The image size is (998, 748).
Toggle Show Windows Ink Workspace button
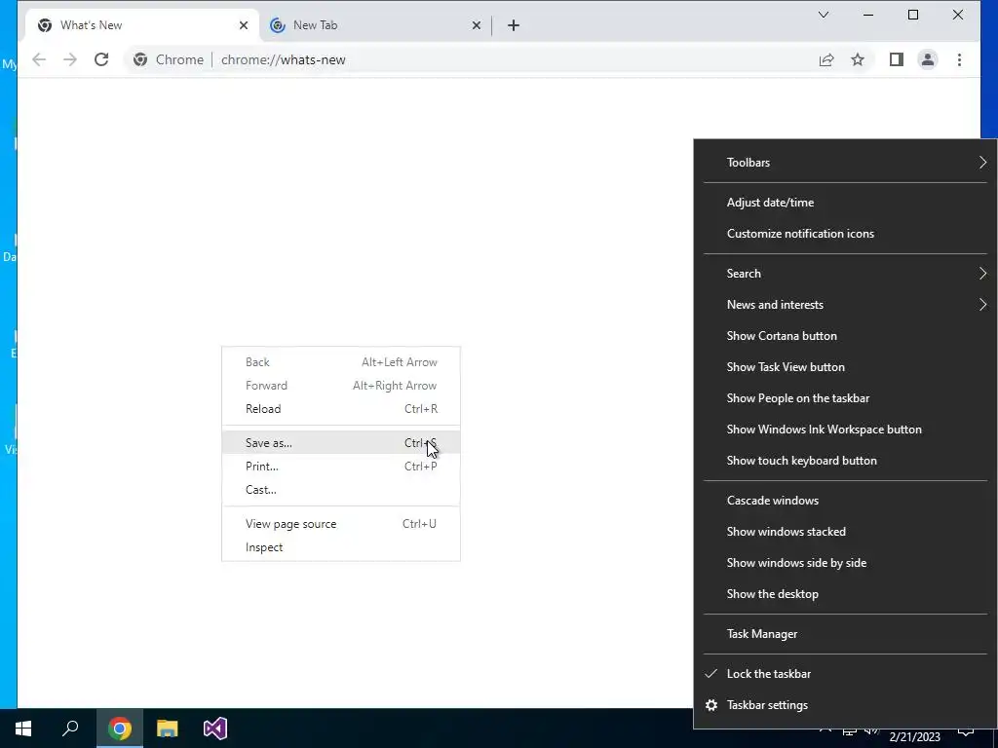click(x=845, y=430)
